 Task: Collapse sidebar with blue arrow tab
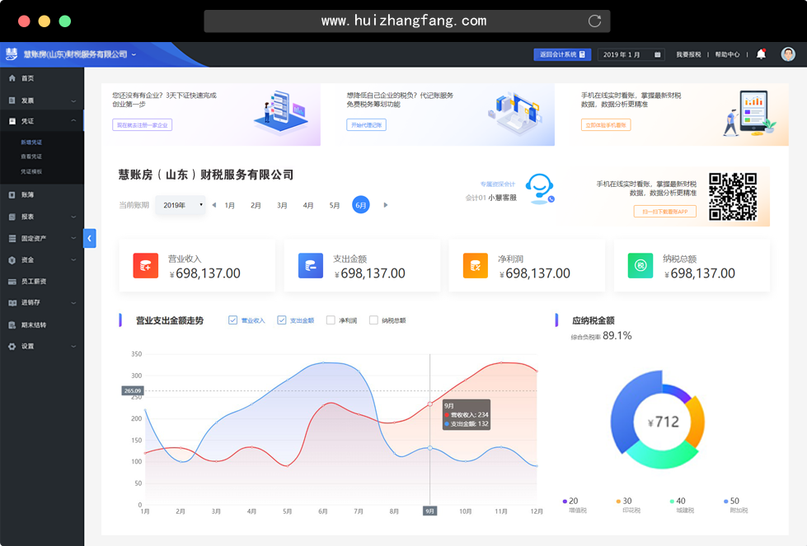point(90,238)
